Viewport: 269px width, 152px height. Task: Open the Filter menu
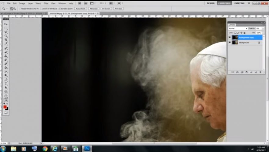coord(46,3)
